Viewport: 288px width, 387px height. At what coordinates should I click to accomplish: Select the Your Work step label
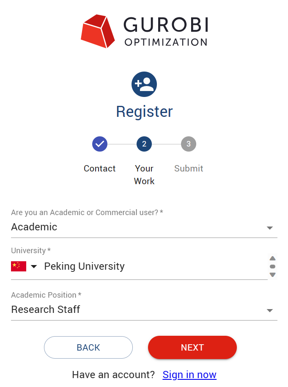click(144, 174)
